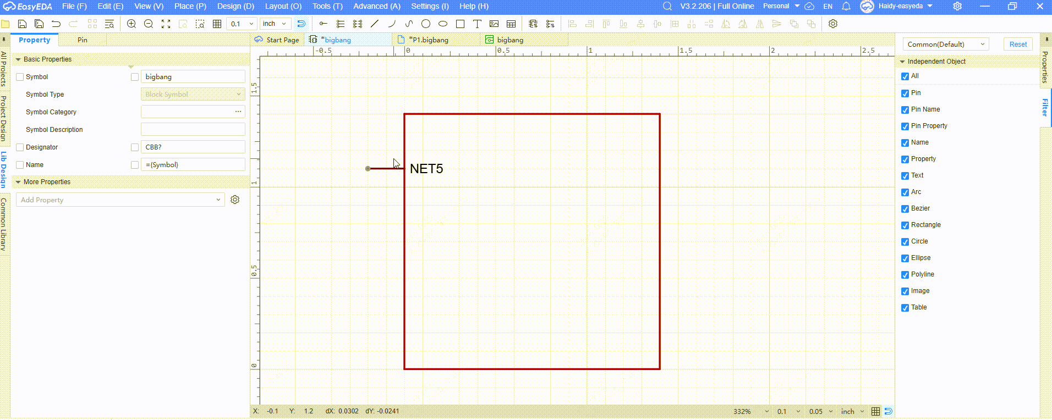Select the Text tool
The height and width of the screenshot is (420, 1052).
point(477,24)
